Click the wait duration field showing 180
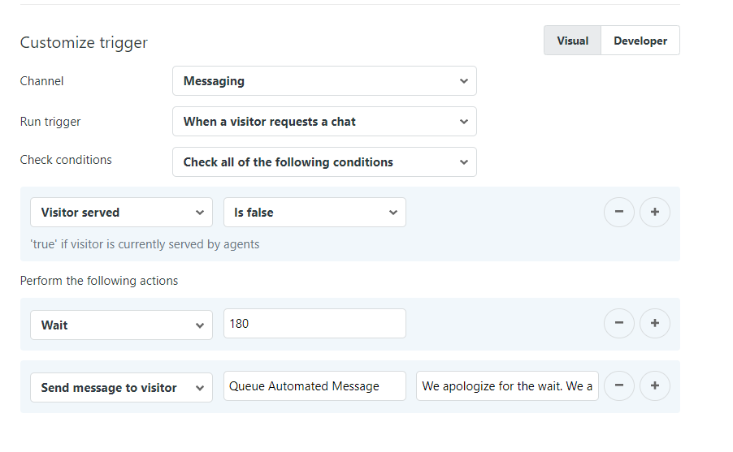 (x=314, y=324)
